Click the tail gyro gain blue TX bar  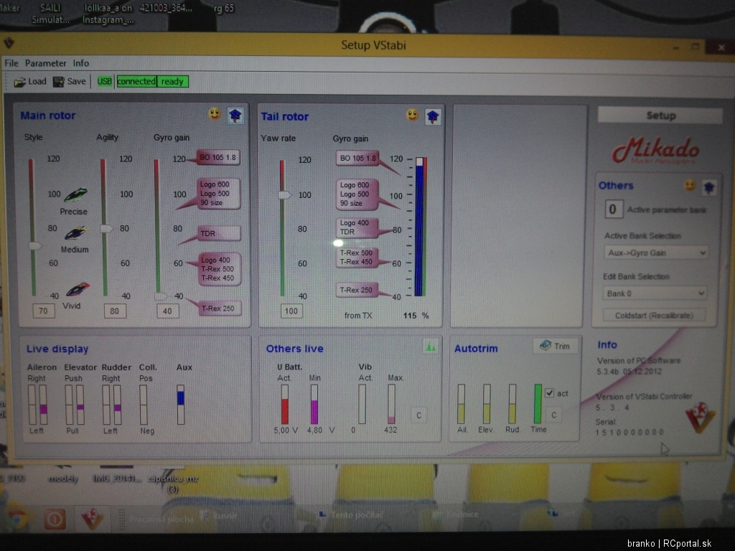click(x=418, y=227)
